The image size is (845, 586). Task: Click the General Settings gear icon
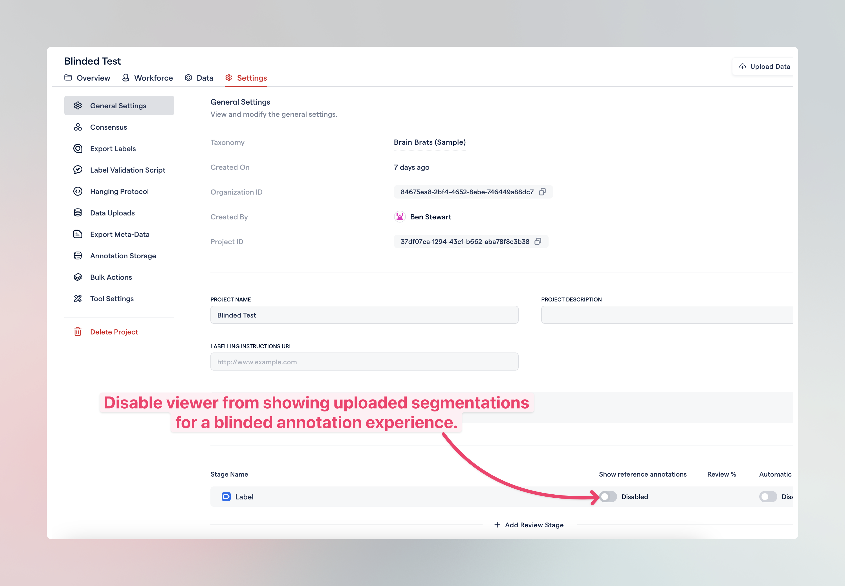click(78, 106)
